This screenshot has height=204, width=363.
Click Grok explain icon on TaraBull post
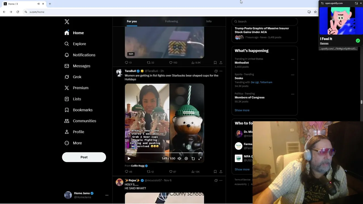pyautogui.click(x=216, y=71)
